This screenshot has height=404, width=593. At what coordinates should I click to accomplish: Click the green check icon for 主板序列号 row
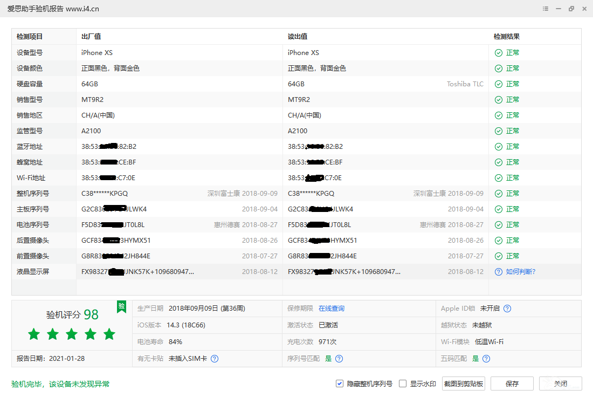tap(499, 209)
